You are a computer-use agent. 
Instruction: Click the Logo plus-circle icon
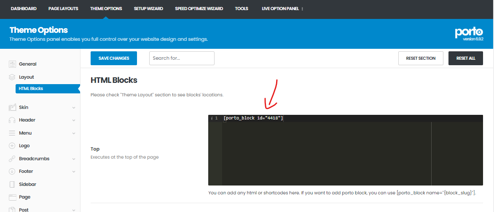click(12, 146)
